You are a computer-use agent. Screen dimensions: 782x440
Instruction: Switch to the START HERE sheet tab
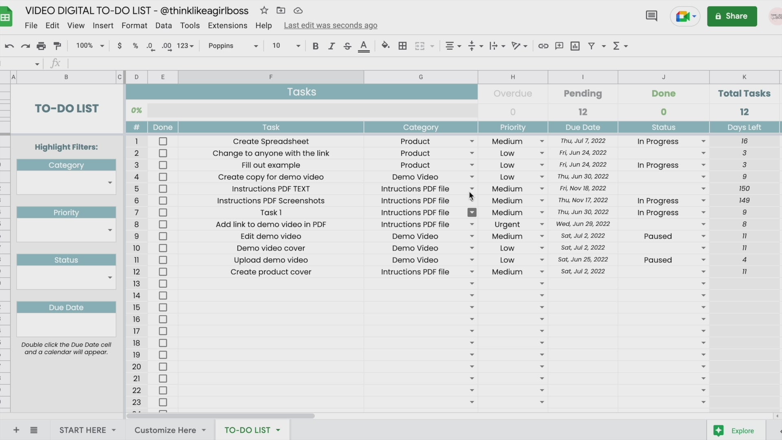click(x=83, y=430)
